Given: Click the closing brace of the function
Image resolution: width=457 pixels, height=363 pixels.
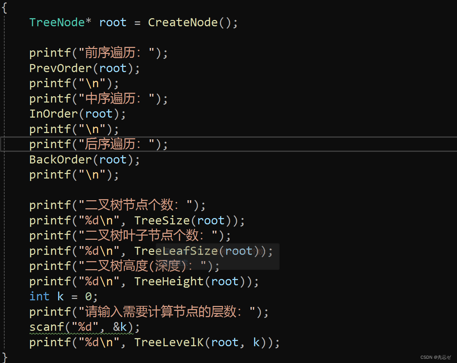Looking at the screenshot, I should (x=5, y=357).
